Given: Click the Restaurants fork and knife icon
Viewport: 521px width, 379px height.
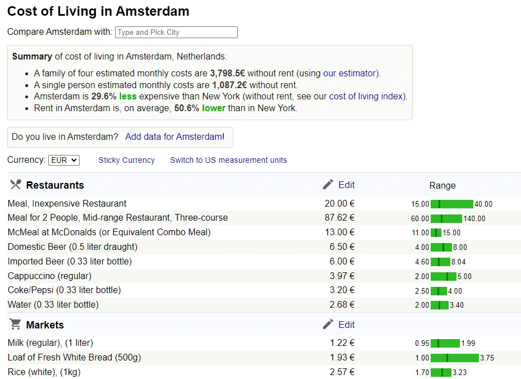Looking at the screenshot, I should click(16, 185).
